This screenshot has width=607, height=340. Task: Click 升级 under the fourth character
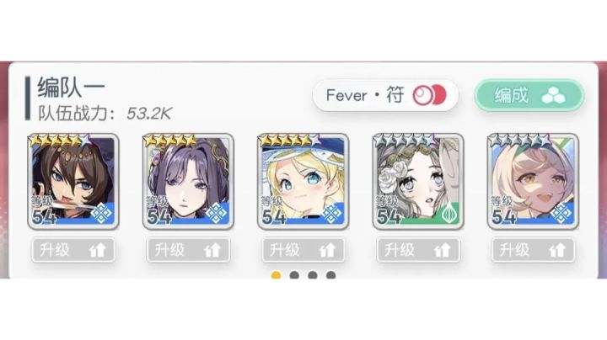(x=418, y=250)
